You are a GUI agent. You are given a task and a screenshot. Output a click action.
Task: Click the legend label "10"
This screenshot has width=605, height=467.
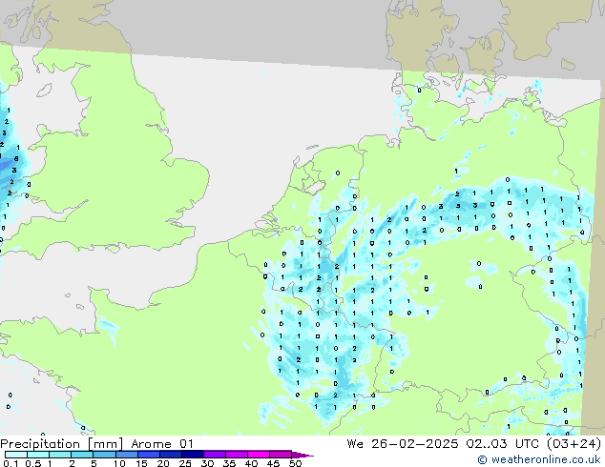click(119, 463)
